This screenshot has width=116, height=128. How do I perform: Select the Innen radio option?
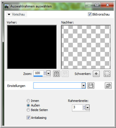coord(28,101)
